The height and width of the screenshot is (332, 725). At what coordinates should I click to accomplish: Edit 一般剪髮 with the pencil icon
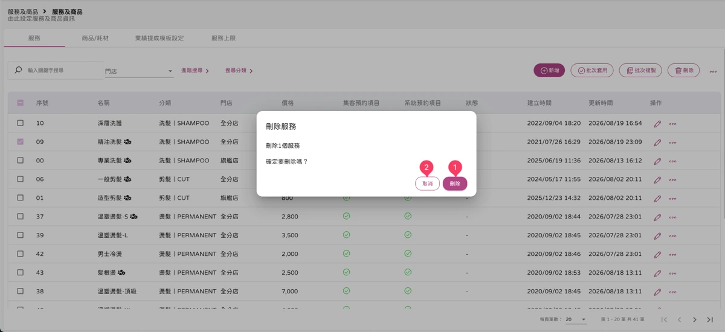657,180
